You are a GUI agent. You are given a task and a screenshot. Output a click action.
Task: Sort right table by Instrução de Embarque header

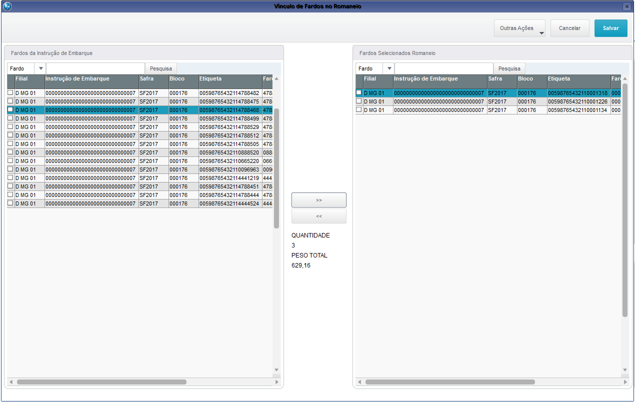coord(440,81)
